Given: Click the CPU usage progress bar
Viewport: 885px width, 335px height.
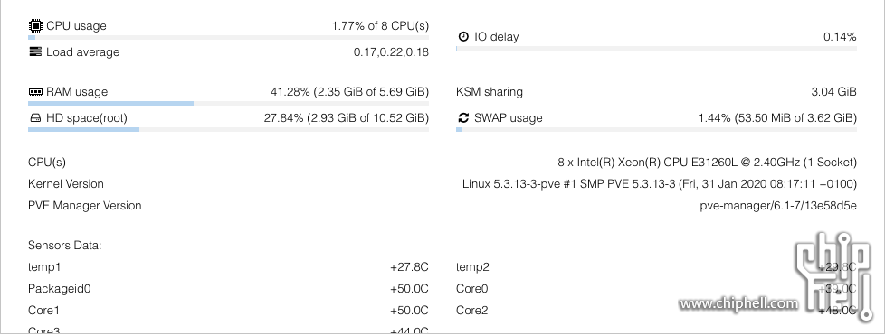Looking at the screenshot, I should [x=229, y=38].
